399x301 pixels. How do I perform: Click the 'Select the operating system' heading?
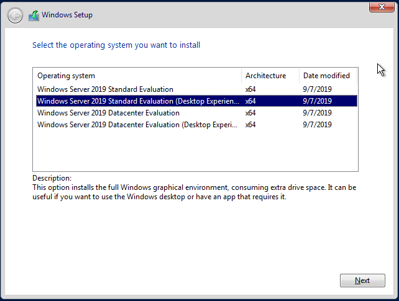(116, 45)
